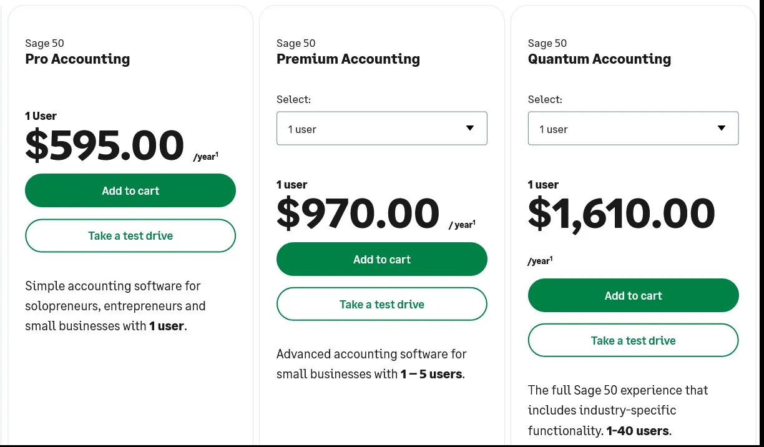The height and width of the screenshot is (447, 764).
Task: Add Premium Accounting to cart
Action: click(382, 259)
